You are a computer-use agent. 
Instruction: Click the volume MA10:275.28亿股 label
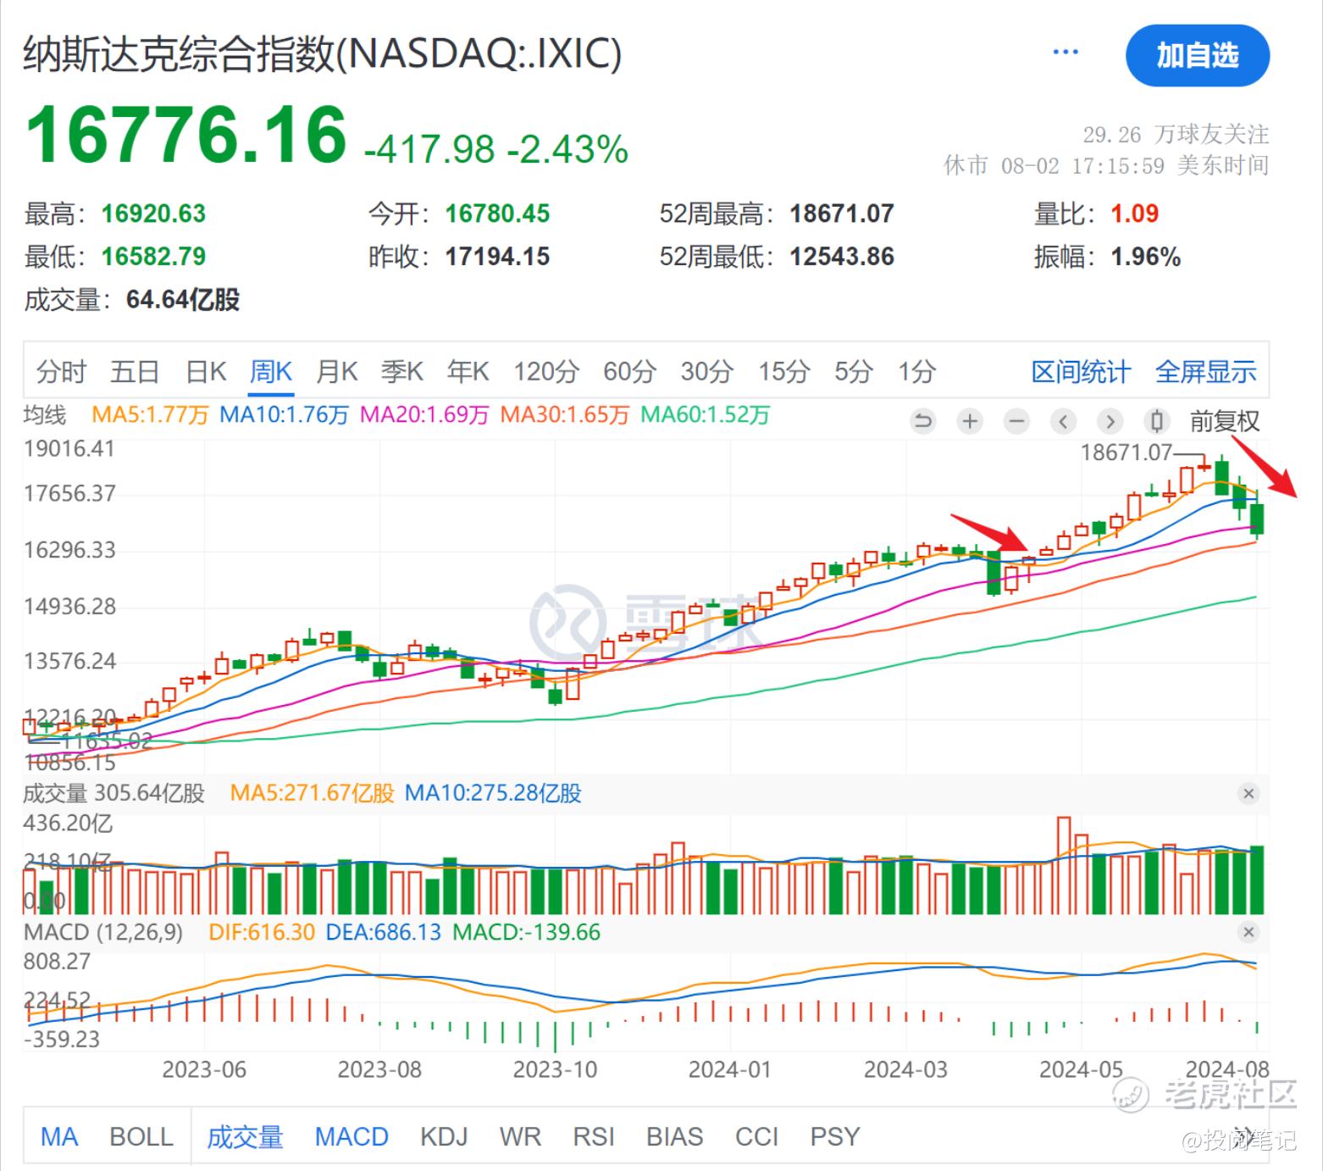pos(493,794)
